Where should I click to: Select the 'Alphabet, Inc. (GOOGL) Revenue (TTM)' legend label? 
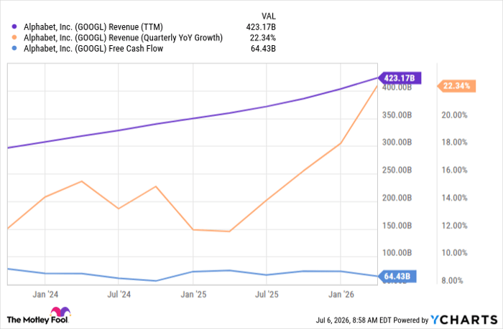coord(93,27)
